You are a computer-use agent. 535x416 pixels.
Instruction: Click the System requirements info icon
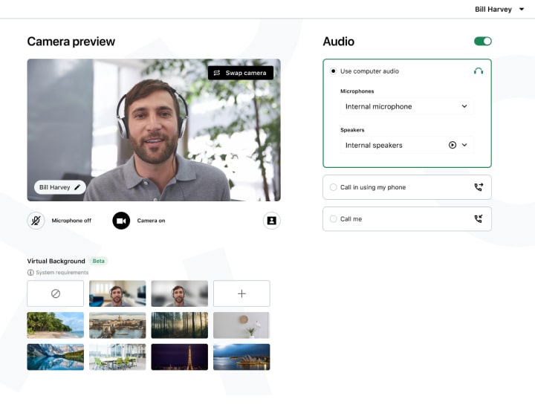coord(30,273)
